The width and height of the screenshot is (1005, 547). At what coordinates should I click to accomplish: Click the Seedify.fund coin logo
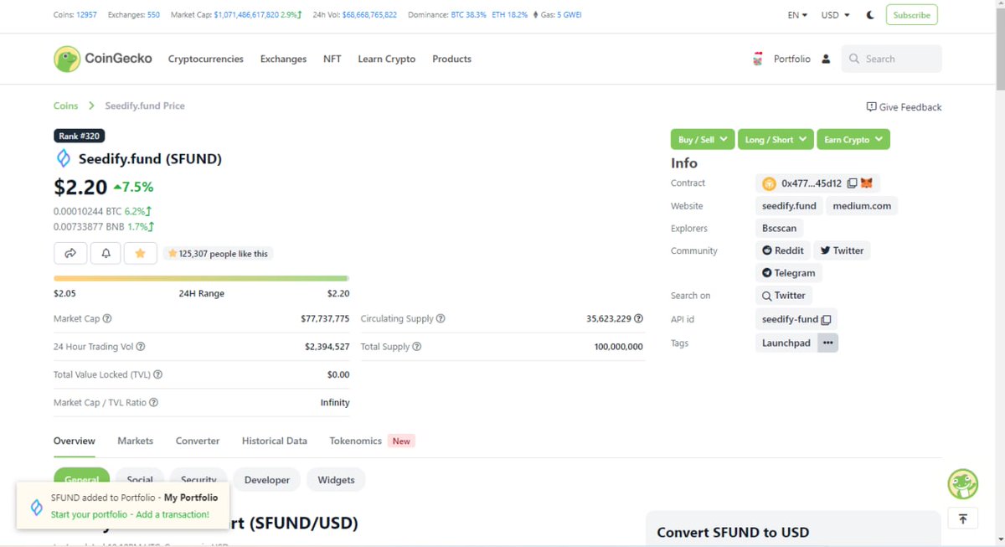coord(63,158)
